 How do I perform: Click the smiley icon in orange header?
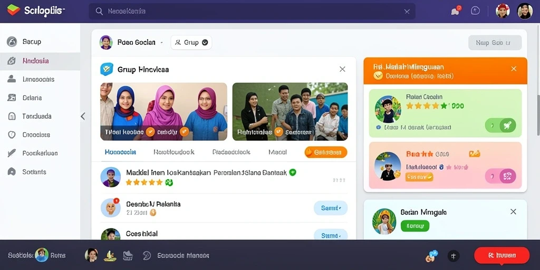pos(378,75)
